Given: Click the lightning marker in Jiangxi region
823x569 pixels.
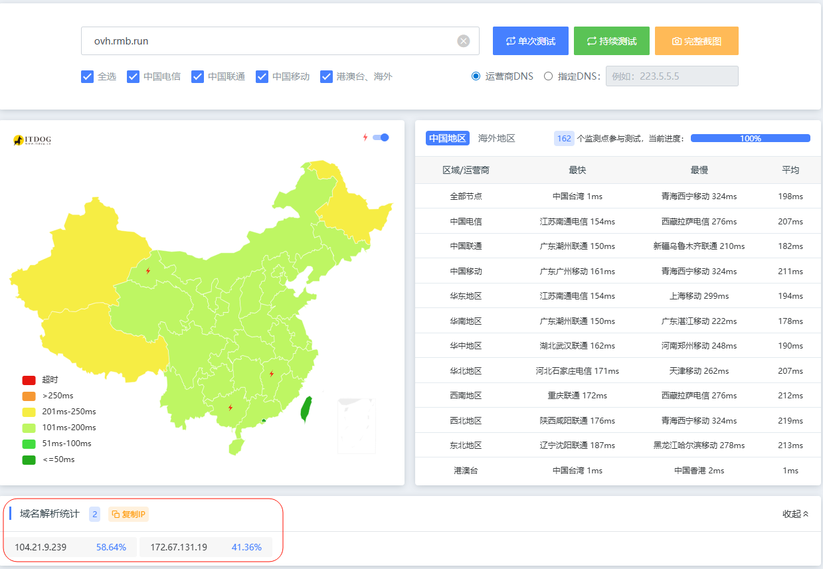Looking at the screenshot, I should pos(271,374).
